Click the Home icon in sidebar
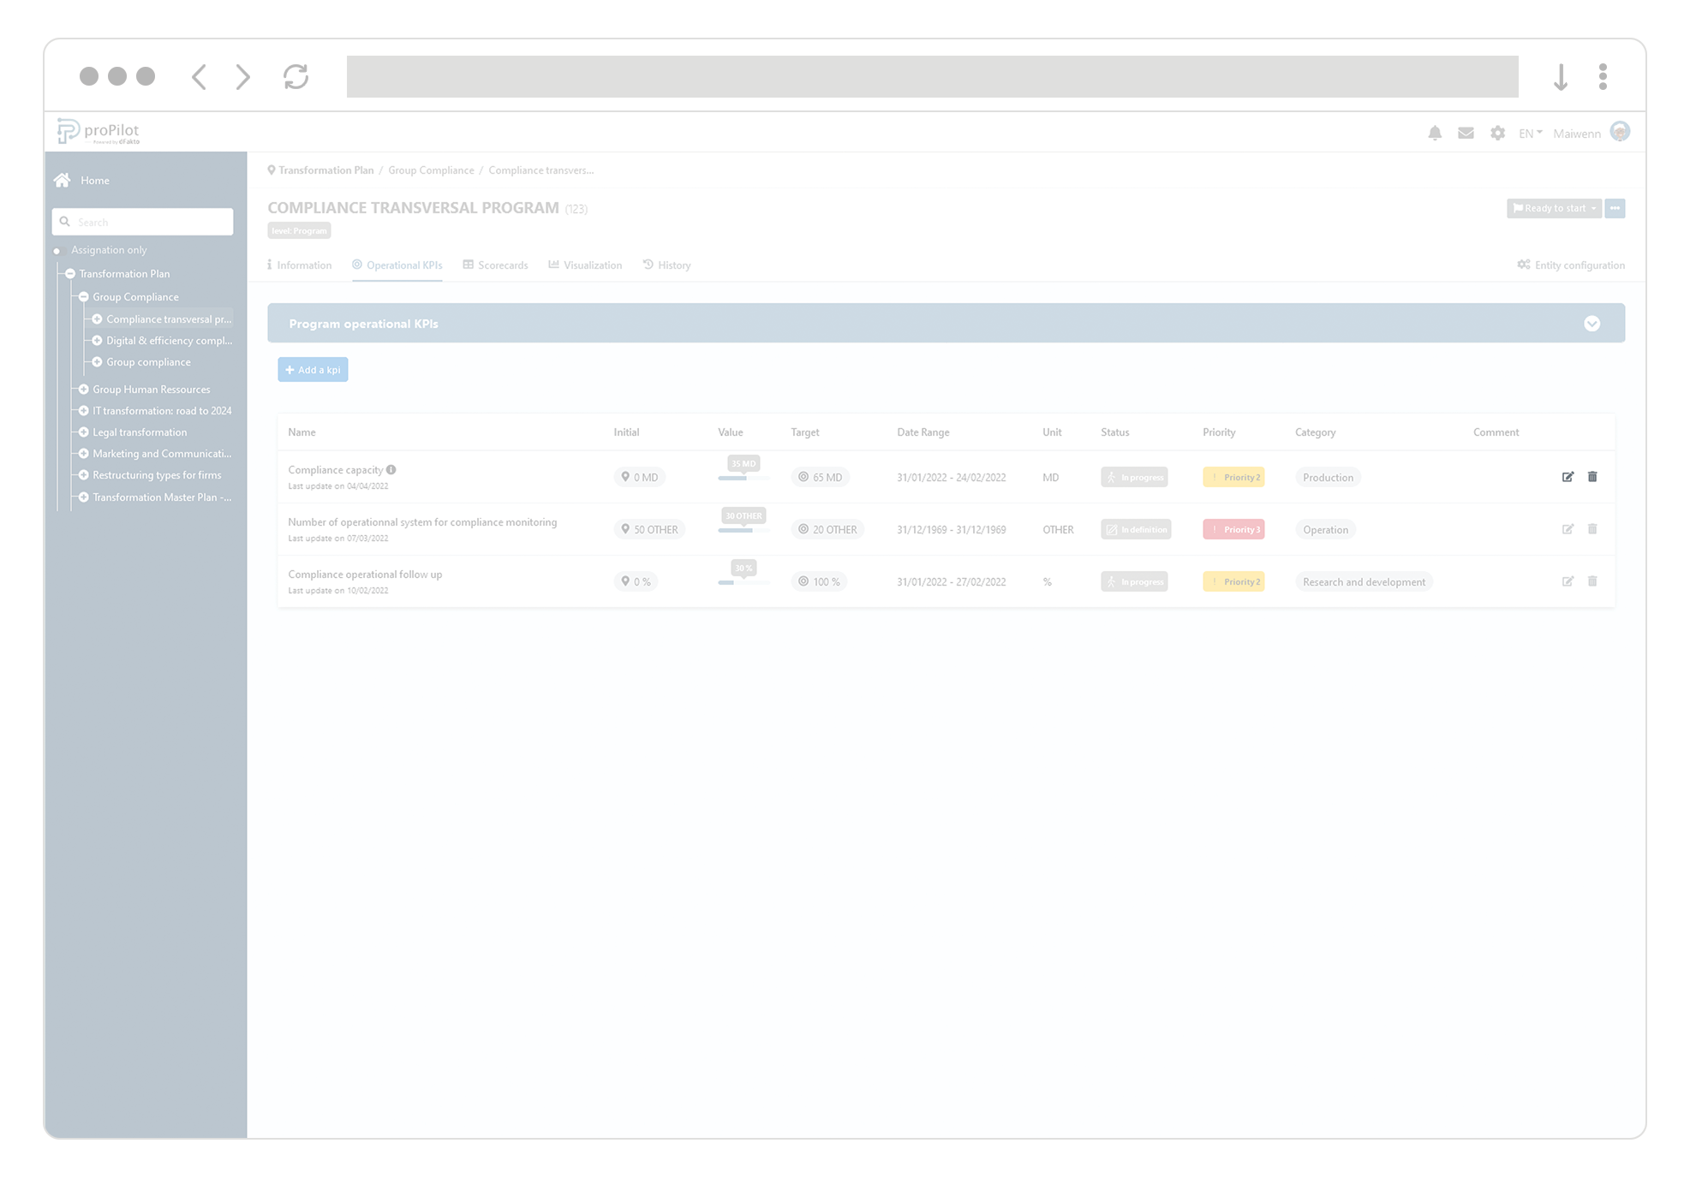The height and width of the screenshot is (1185, 1690). point(63,180)
